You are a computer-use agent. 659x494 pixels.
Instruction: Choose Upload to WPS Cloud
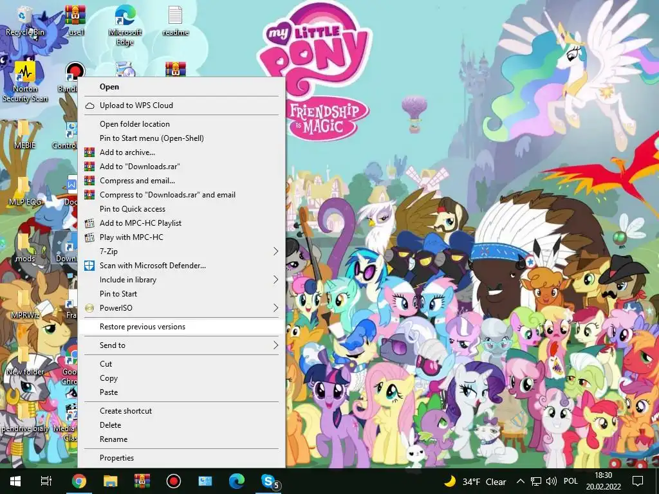coord(181,105)
